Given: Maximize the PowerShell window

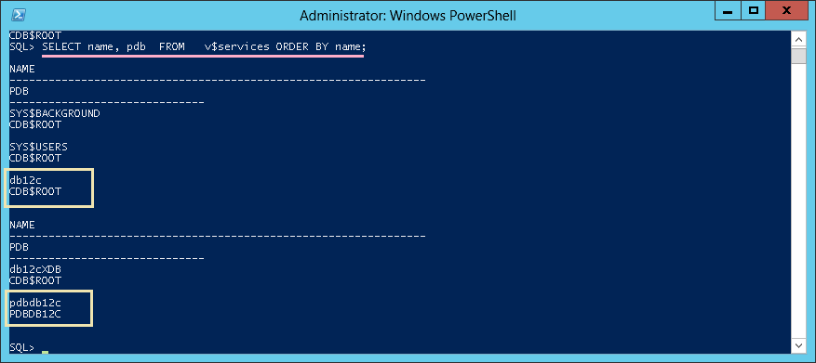Looking at the screenshot, I should coord(754,10).
